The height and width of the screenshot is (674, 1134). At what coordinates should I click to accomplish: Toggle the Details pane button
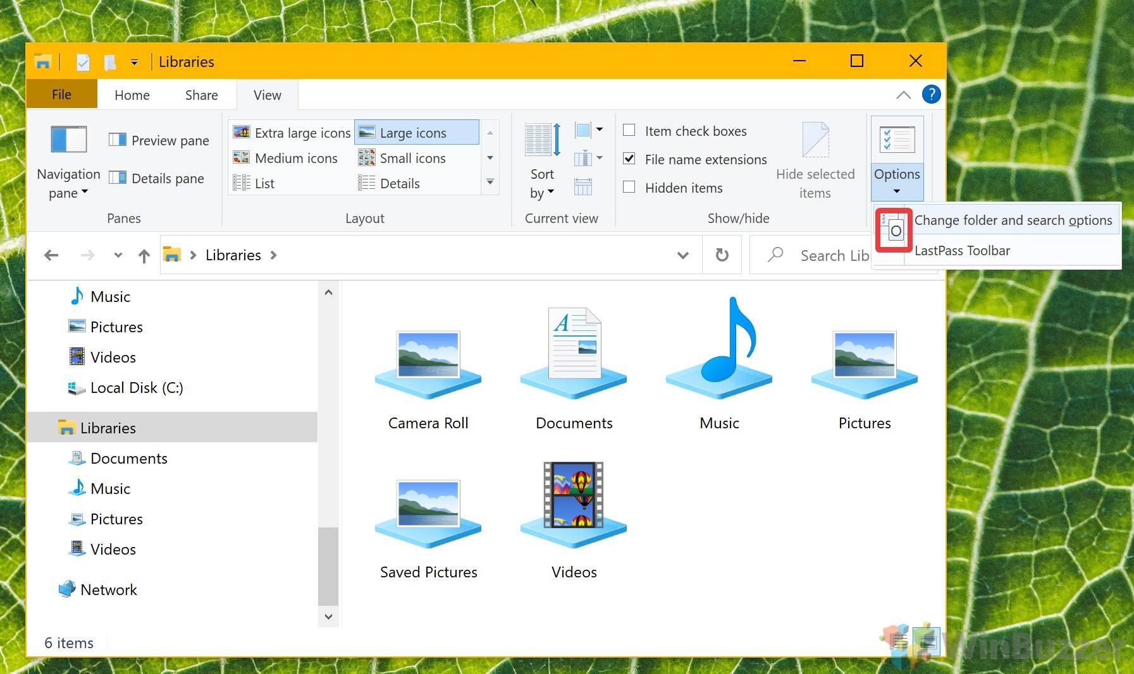(x=156, y=178)
